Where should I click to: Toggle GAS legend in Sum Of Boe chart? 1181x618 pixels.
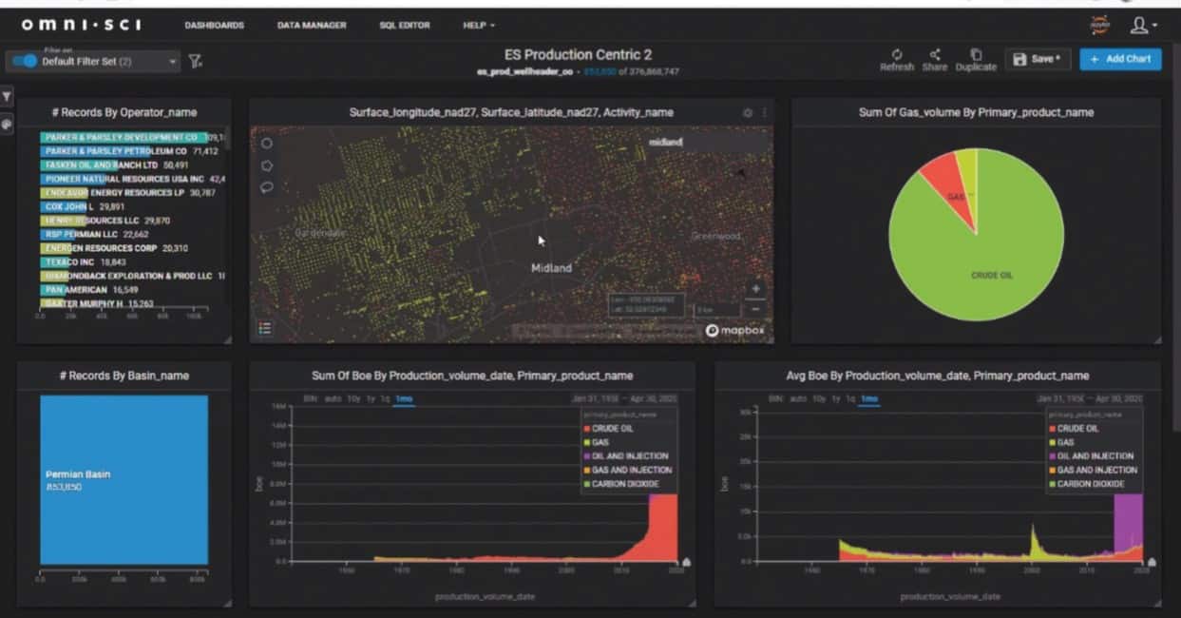(x=596, y=442)
